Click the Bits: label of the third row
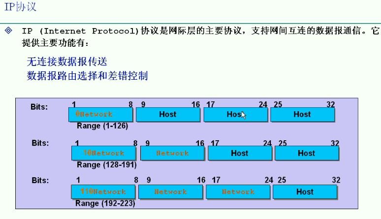The width and height of the screenshot is (381, 219). (x=40, y=180)
